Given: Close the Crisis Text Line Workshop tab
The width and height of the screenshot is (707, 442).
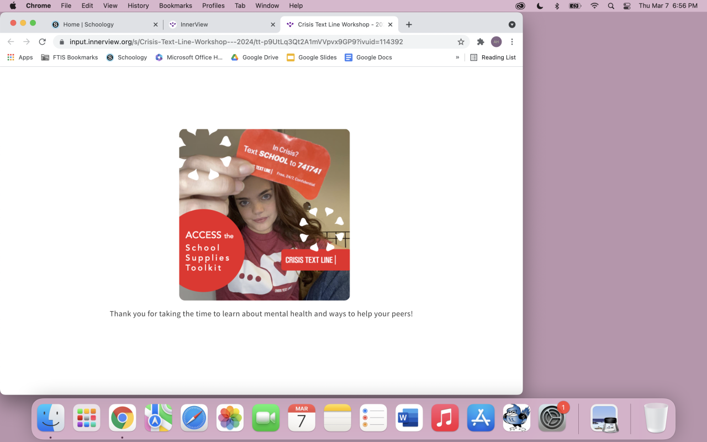Looking at the screenshot, I should [391, 24].
